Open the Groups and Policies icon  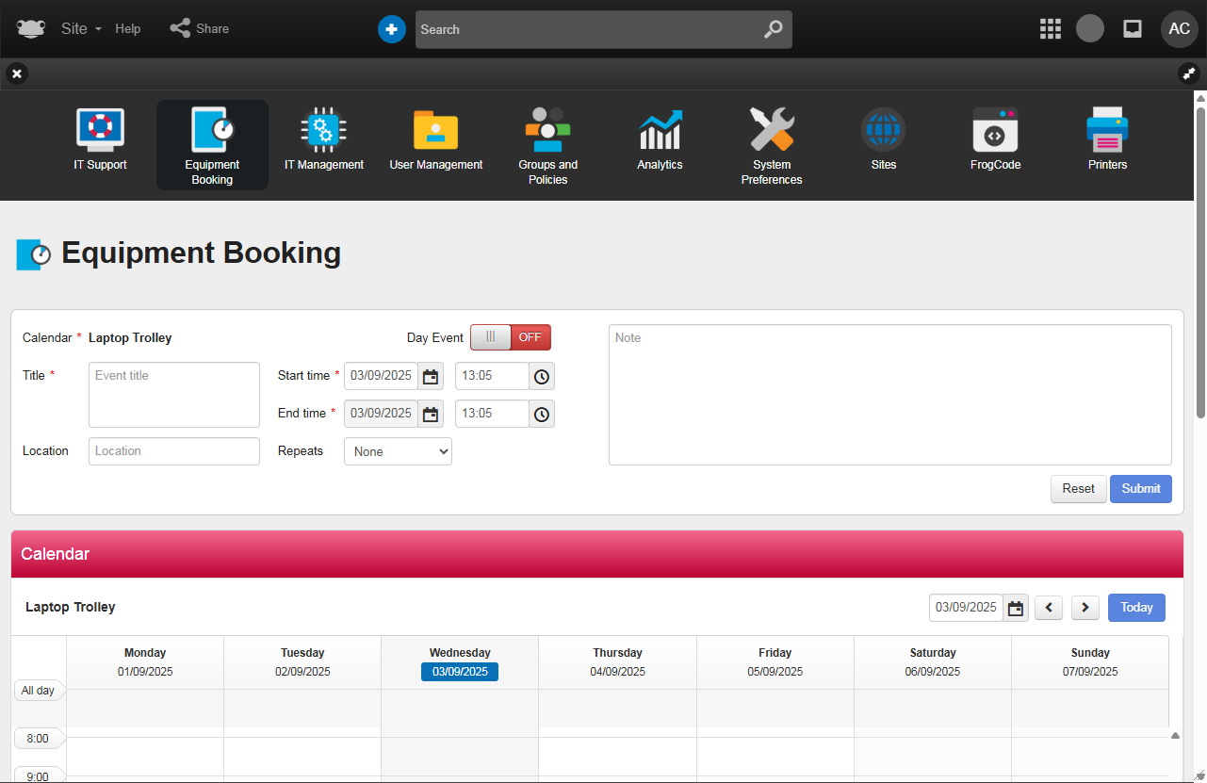(x=547, y=131)
